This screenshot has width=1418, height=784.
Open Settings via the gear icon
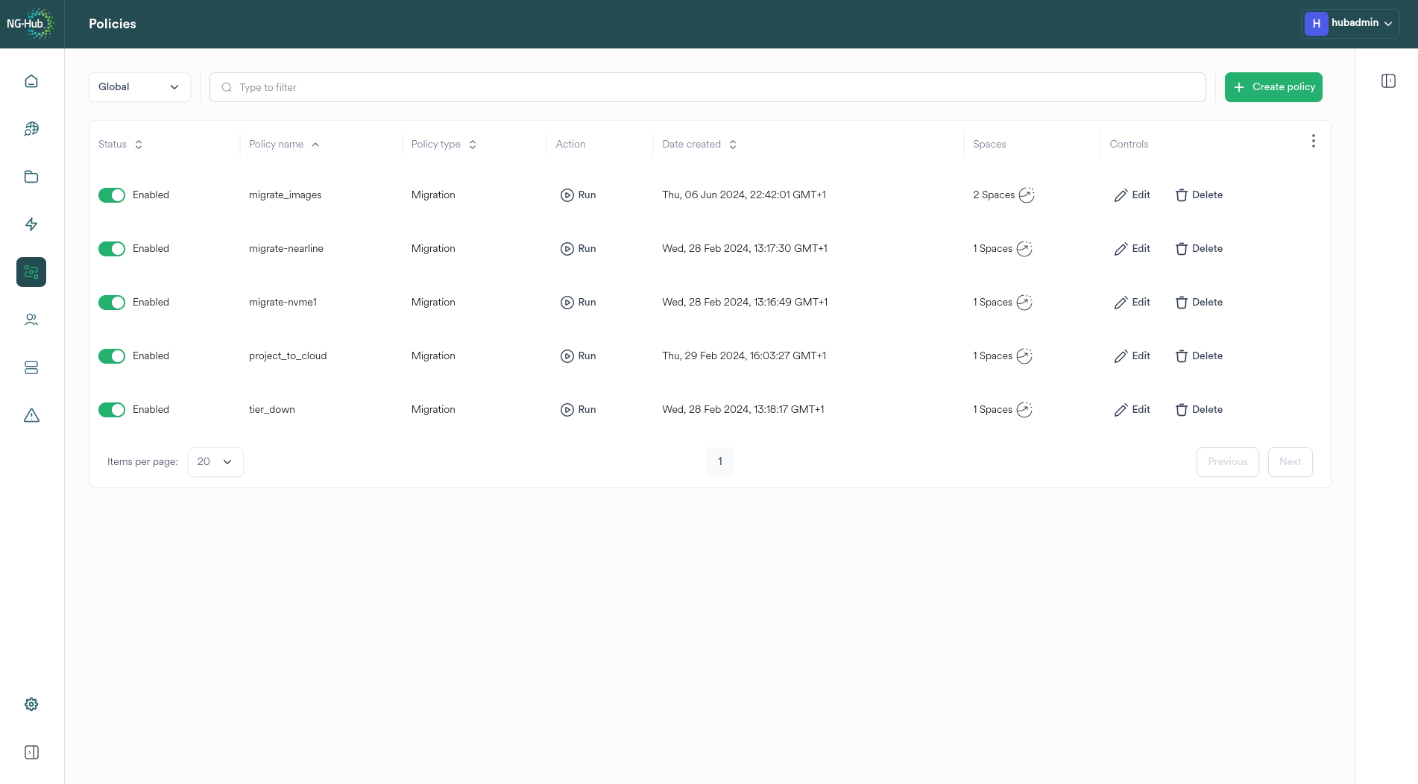[x=31, y=704]
